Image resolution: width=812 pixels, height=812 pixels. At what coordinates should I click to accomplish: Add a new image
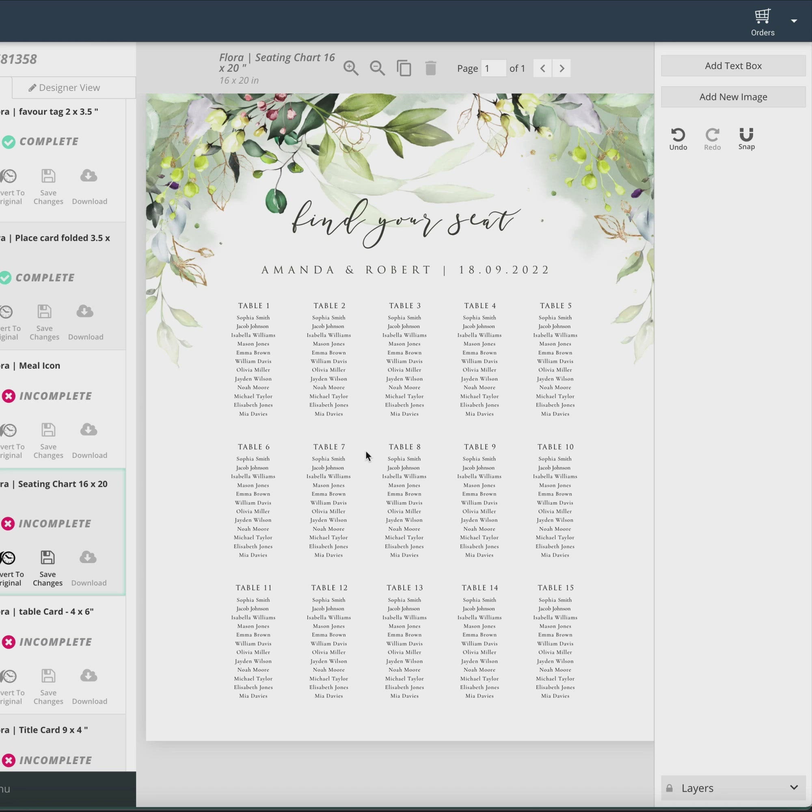tap(733, 97)
